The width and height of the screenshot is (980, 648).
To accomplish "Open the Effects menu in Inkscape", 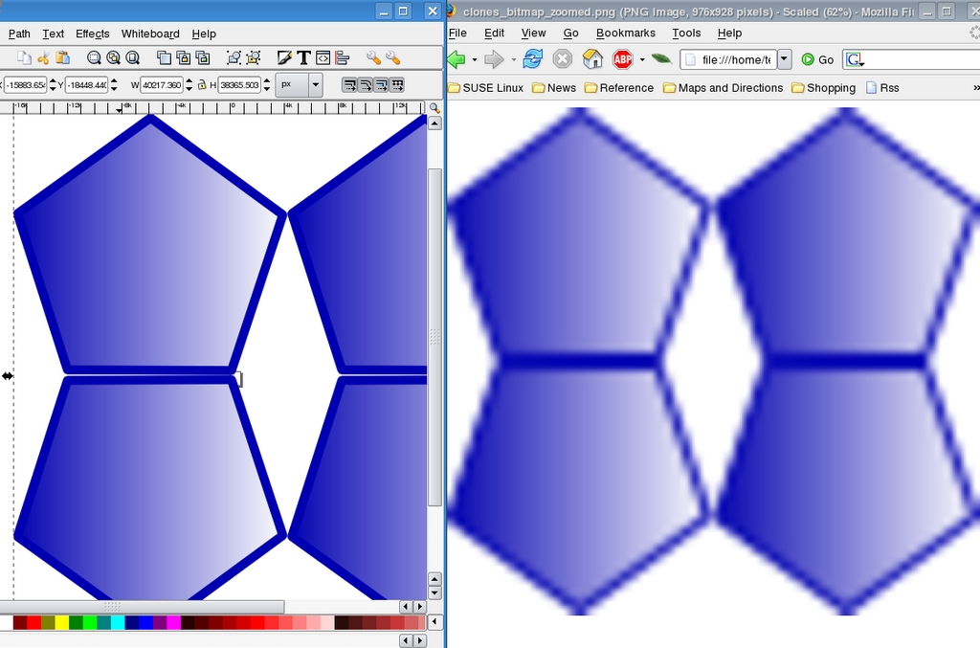I will click(x=92, y=34).
